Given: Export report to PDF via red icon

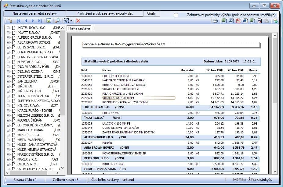Looking at the screenshot, I should 238,21.
